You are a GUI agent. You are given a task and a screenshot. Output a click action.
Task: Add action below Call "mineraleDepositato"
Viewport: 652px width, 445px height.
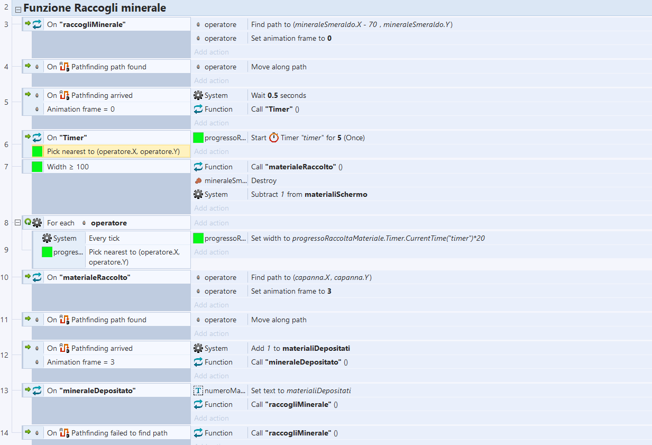click(x=212, y=376)
